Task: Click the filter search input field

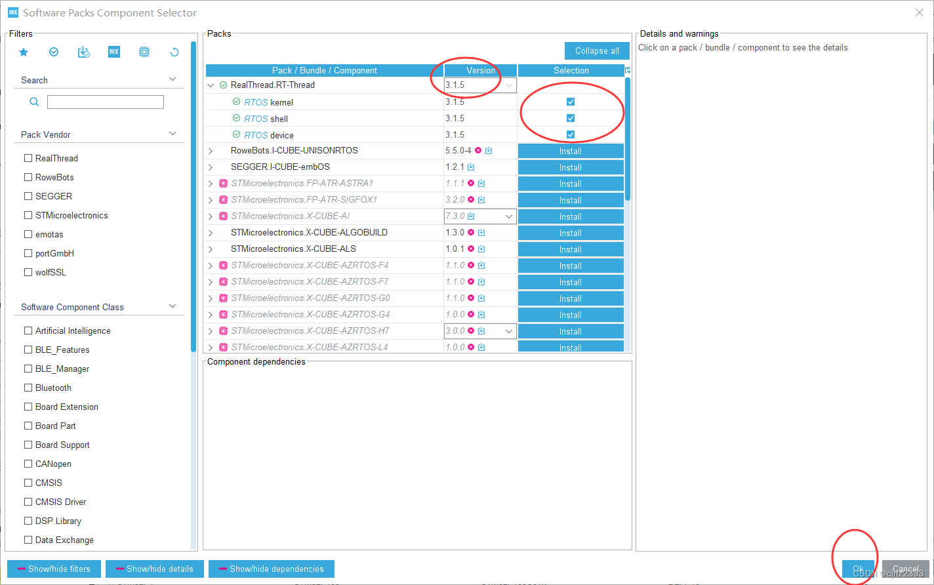Action: click(x=106, y=102)
